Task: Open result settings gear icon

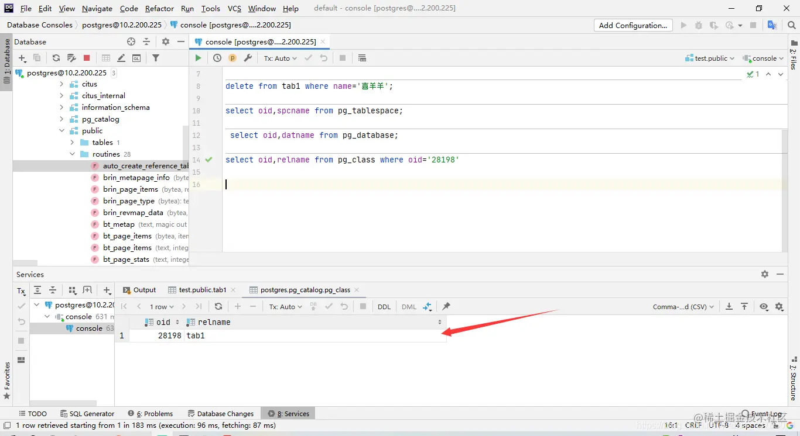Action: (x=779, y=306)
